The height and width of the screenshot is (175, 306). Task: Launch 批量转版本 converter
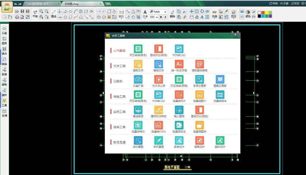click(220, 96)
